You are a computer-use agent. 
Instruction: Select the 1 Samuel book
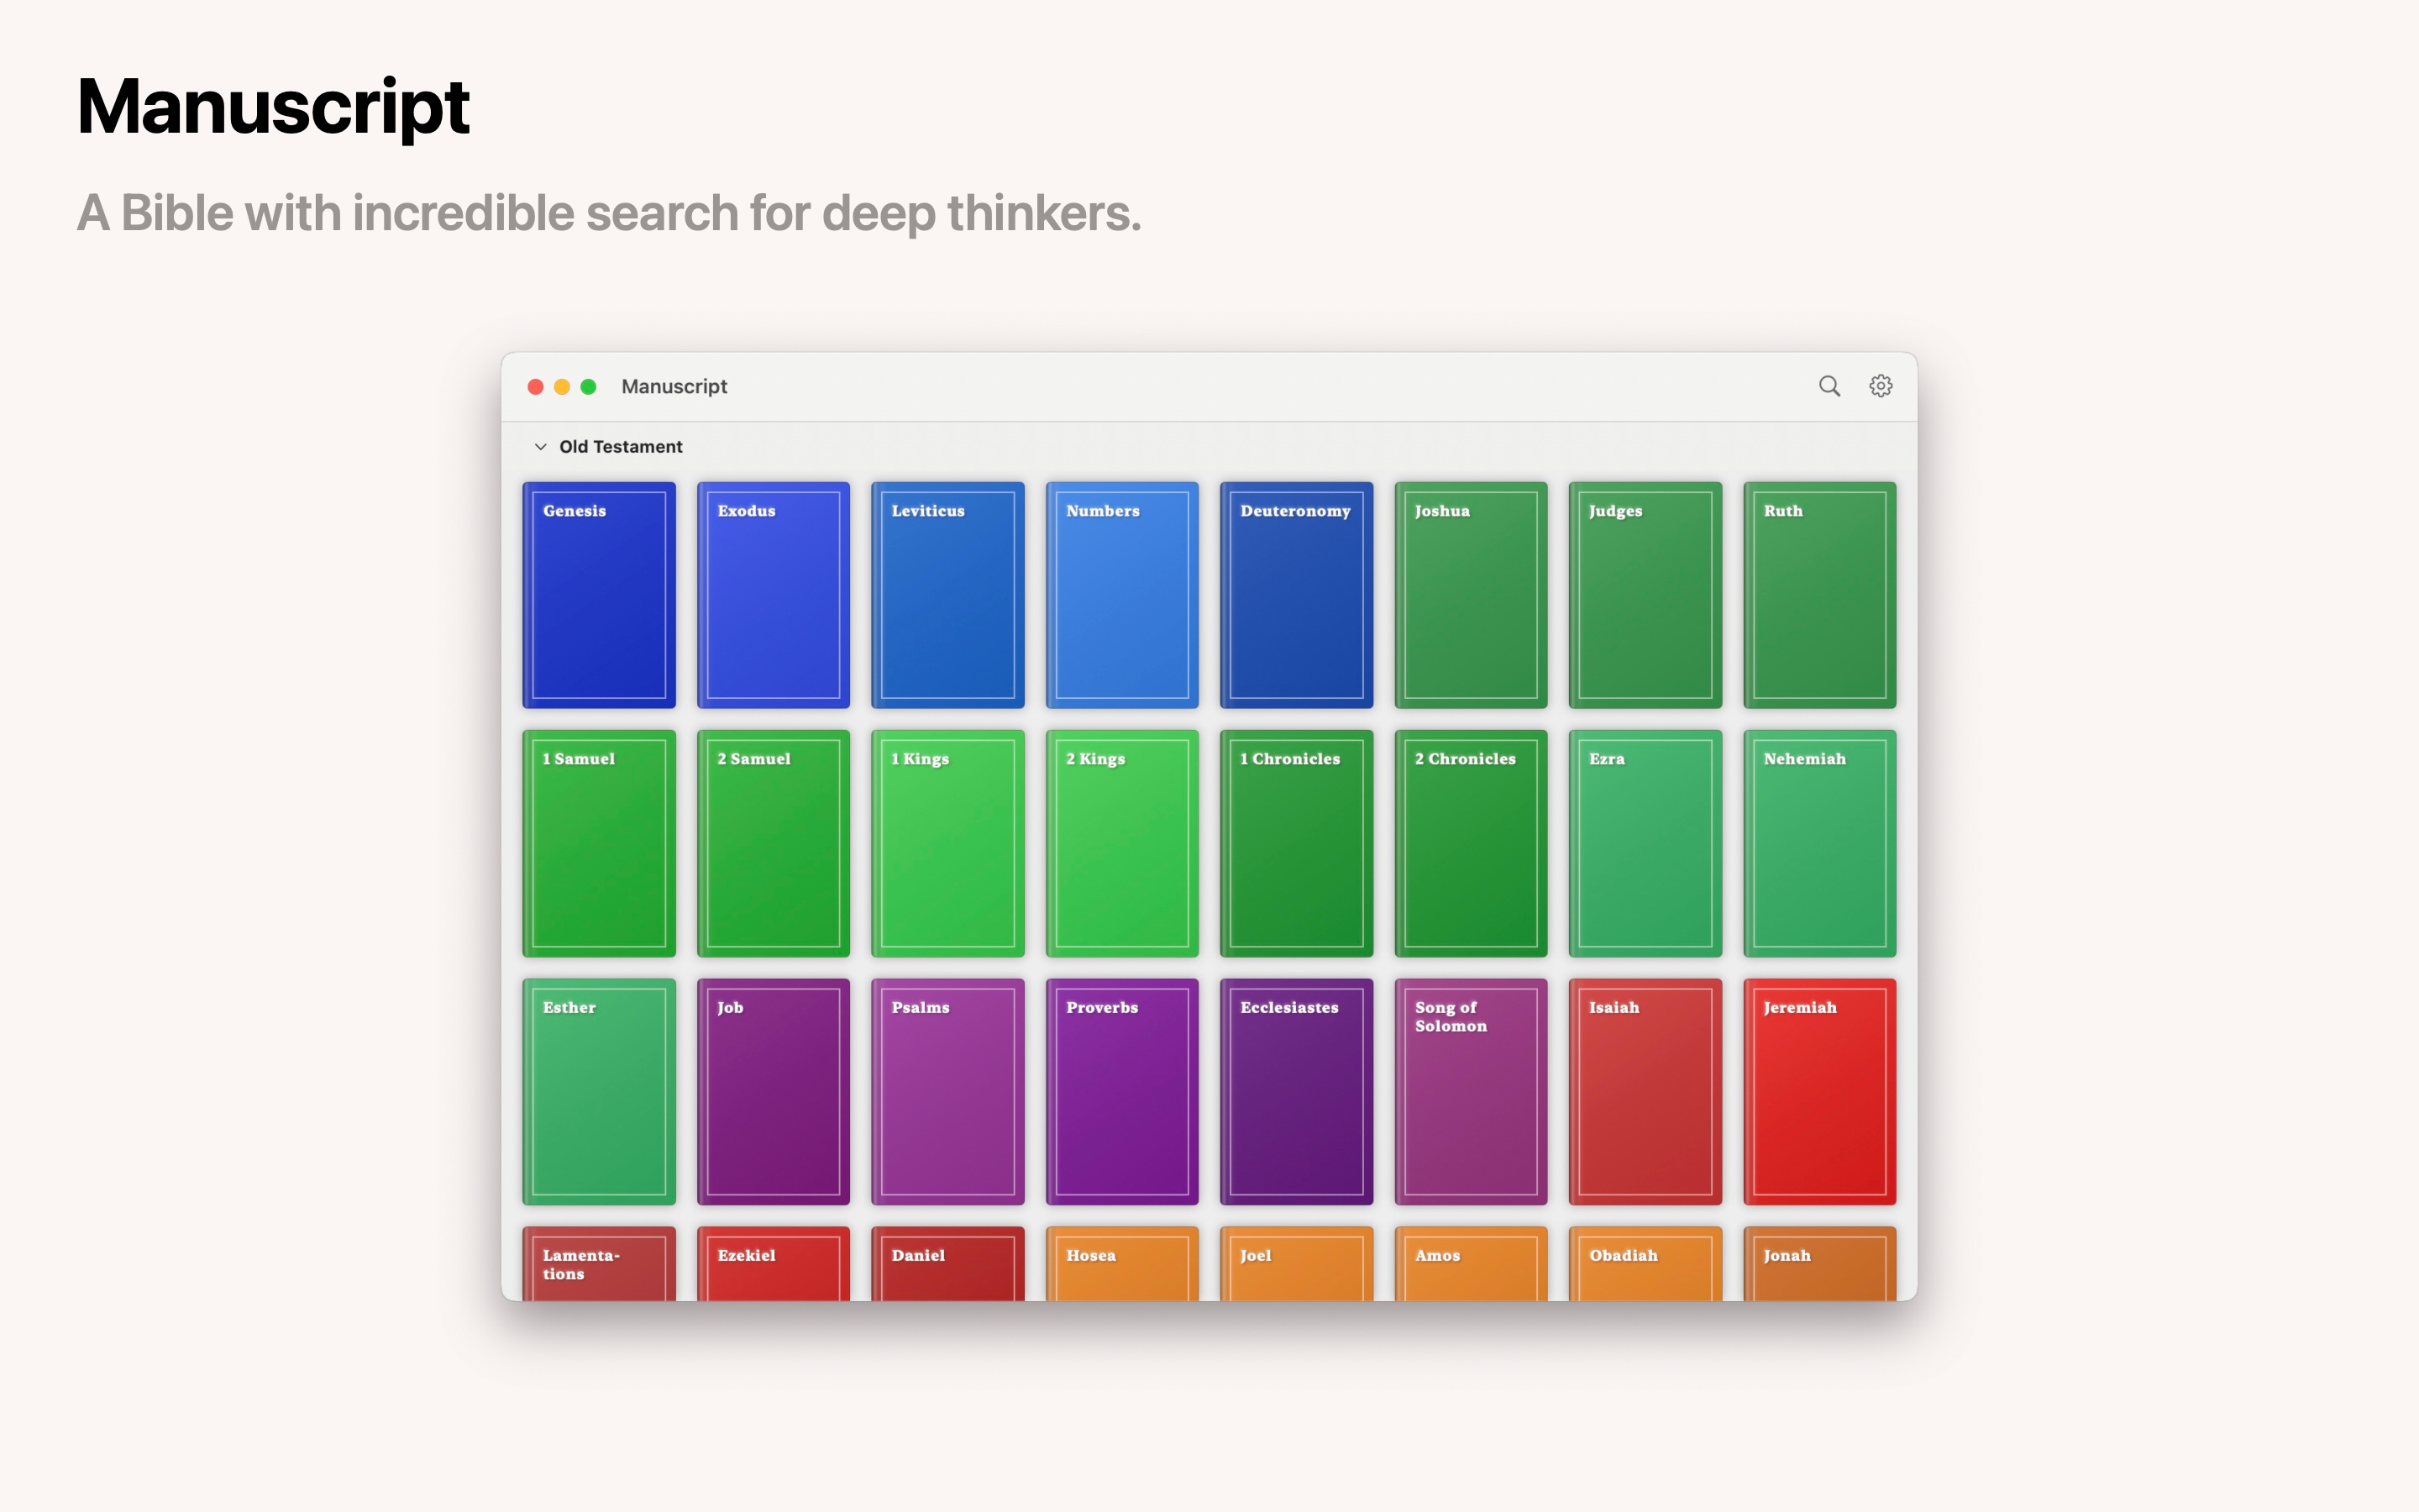(599, 843)
